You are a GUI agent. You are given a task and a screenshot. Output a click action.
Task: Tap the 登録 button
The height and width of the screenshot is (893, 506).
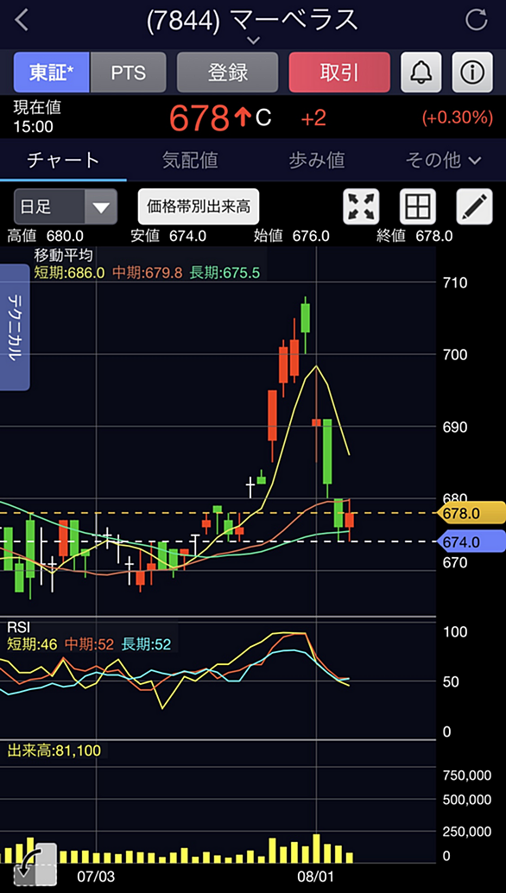[x=228, y=73]
